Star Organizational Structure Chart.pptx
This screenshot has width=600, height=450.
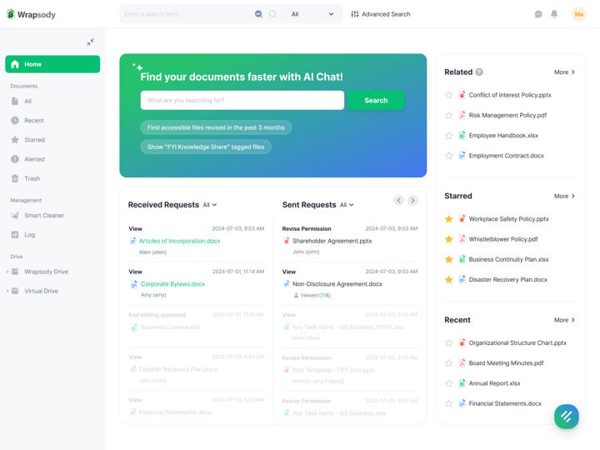click(x=449, y=342)
